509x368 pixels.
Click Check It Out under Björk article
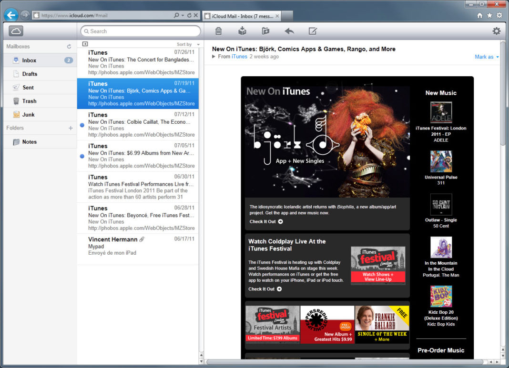[266, 221]
